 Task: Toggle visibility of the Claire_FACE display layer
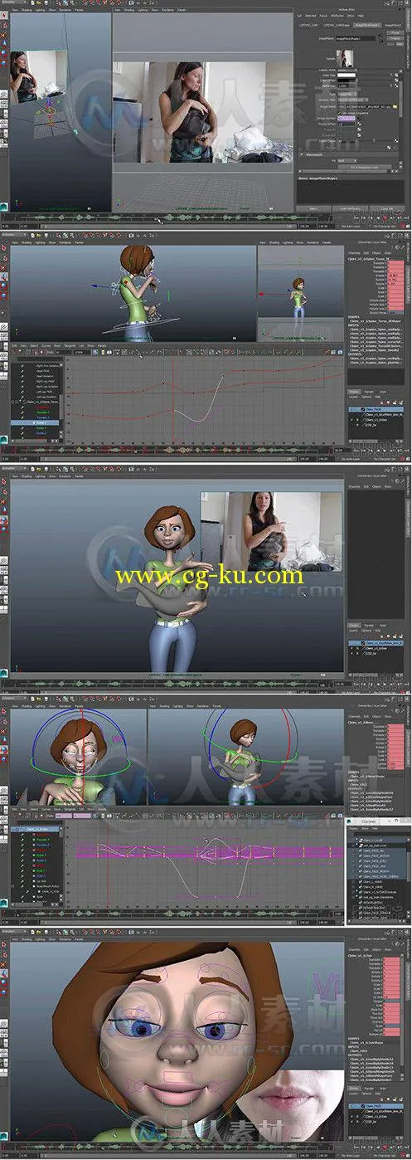click(350, 409)
